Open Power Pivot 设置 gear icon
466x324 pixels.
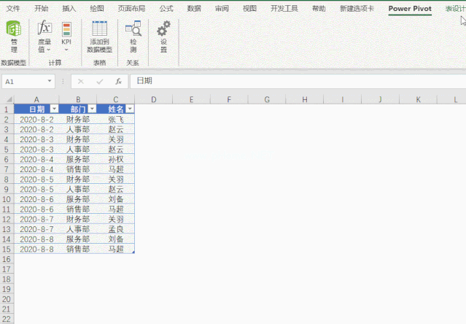coord(163,36)
